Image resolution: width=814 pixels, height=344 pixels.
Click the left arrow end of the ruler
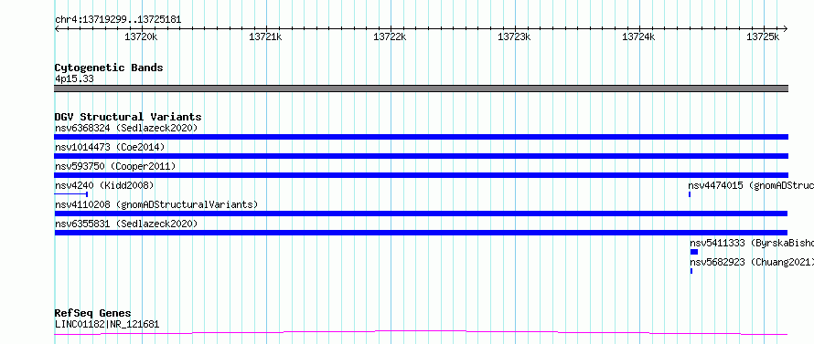pyautogui.click(x=57, y=29)
